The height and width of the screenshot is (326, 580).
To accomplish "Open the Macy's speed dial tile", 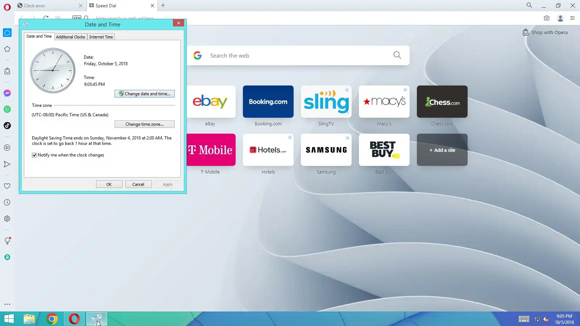I will 384,101.
